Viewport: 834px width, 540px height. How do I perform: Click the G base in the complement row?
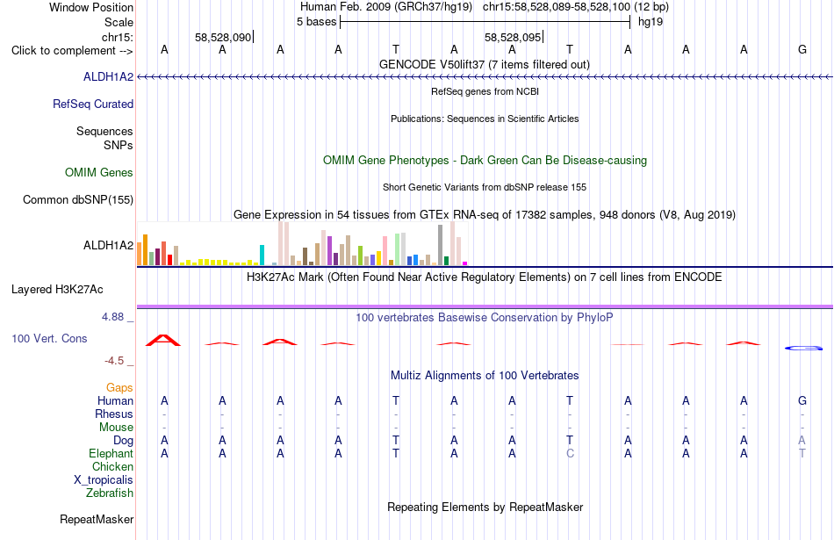802,49
